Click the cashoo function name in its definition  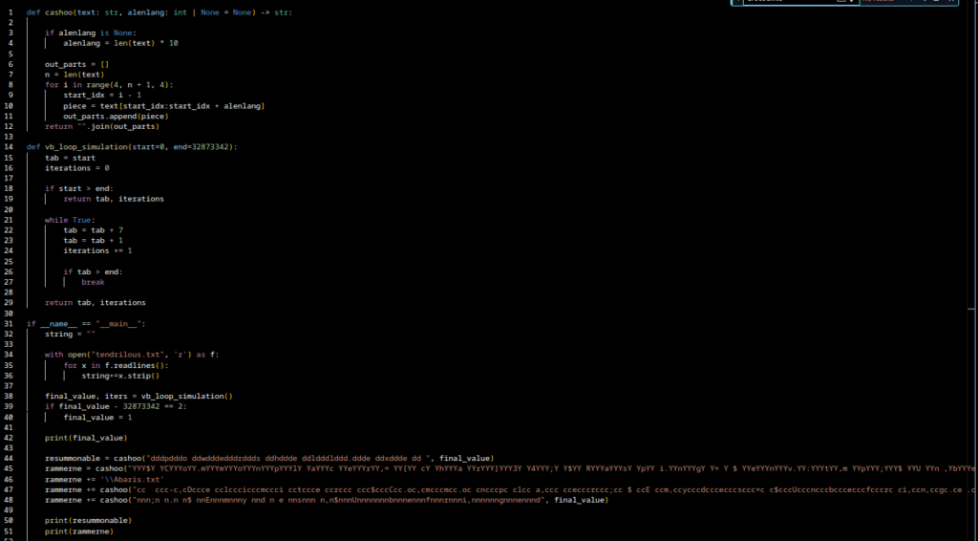pos(62,12)
